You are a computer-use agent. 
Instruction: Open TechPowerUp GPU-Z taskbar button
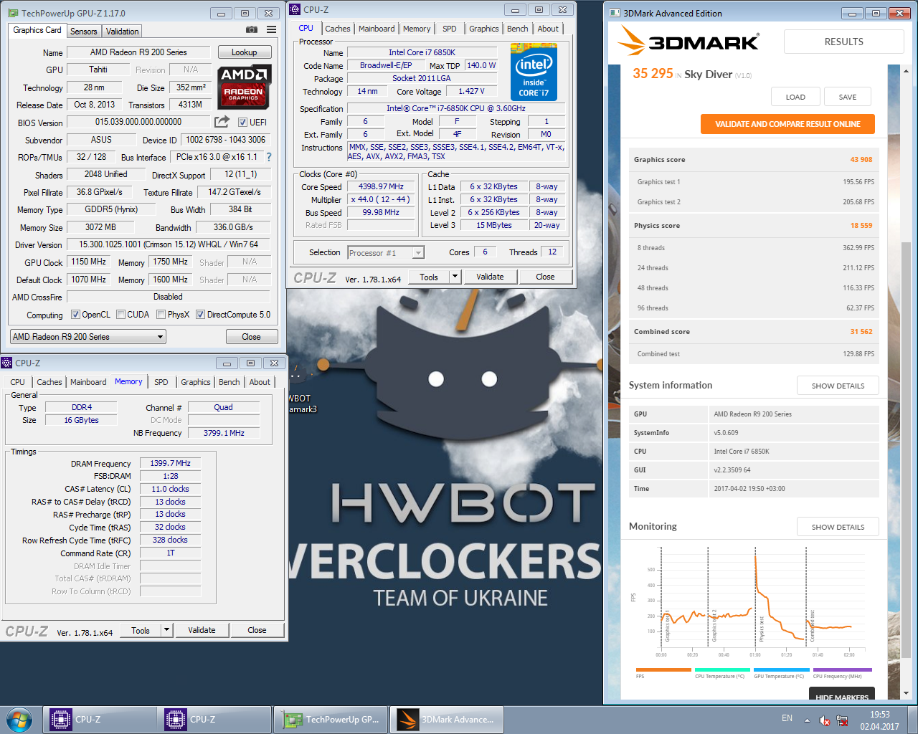point(331,720)
